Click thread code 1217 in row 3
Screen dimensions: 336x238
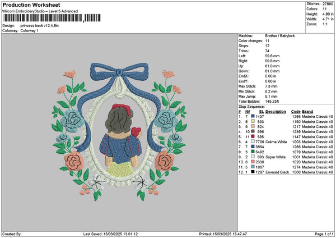(296, 127)
